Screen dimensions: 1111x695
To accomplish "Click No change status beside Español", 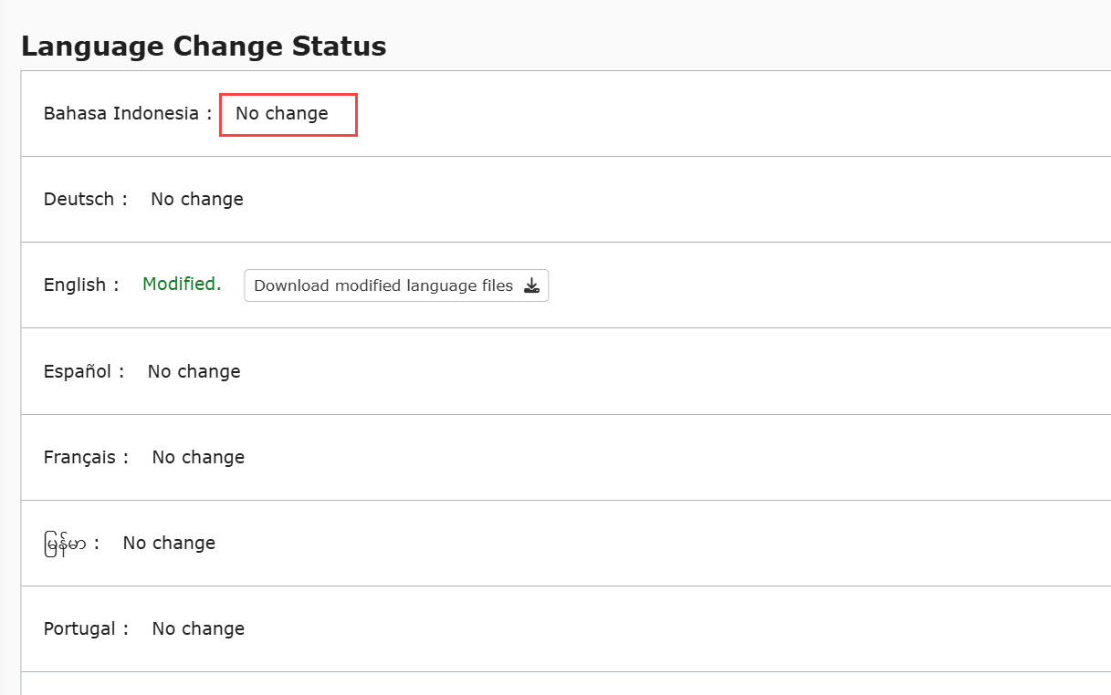I will point(194,371).
